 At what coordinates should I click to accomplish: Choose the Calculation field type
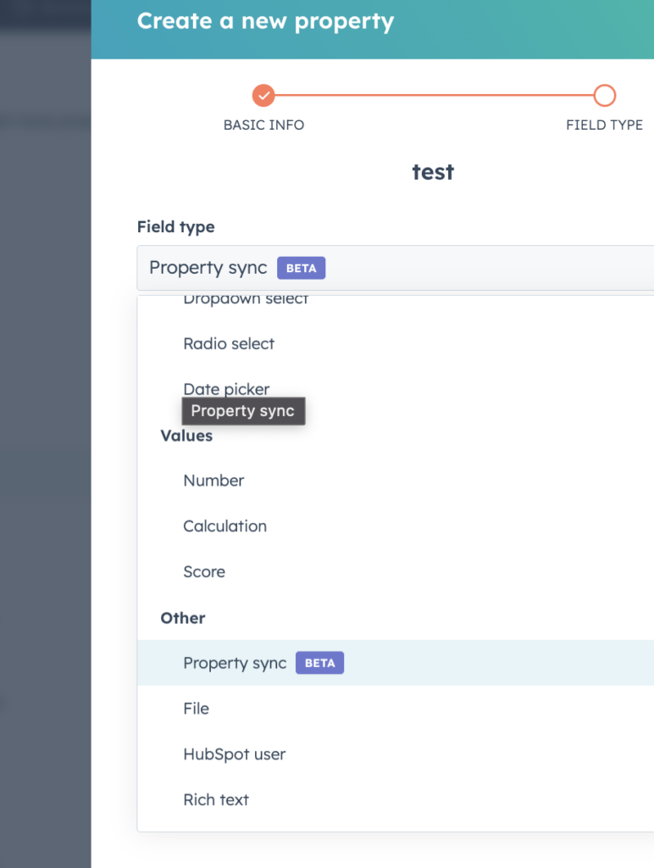point(224,526)
